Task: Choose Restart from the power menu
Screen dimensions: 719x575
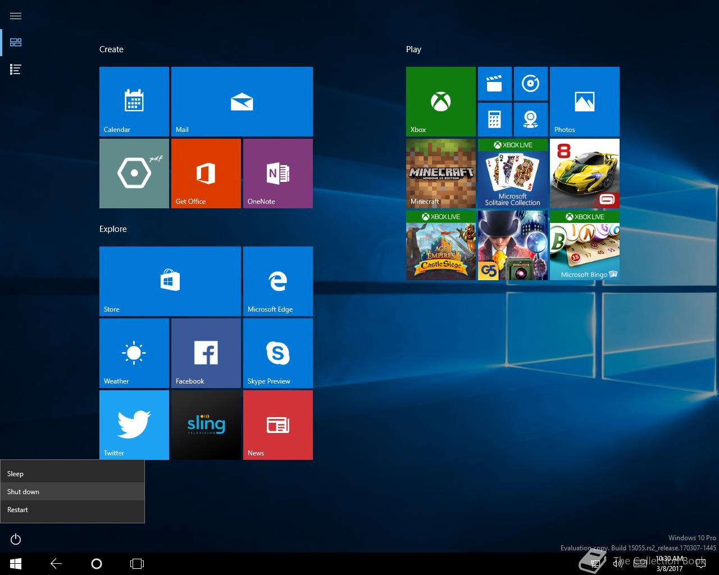Action: pyautogui.click(x=72, y=510)
